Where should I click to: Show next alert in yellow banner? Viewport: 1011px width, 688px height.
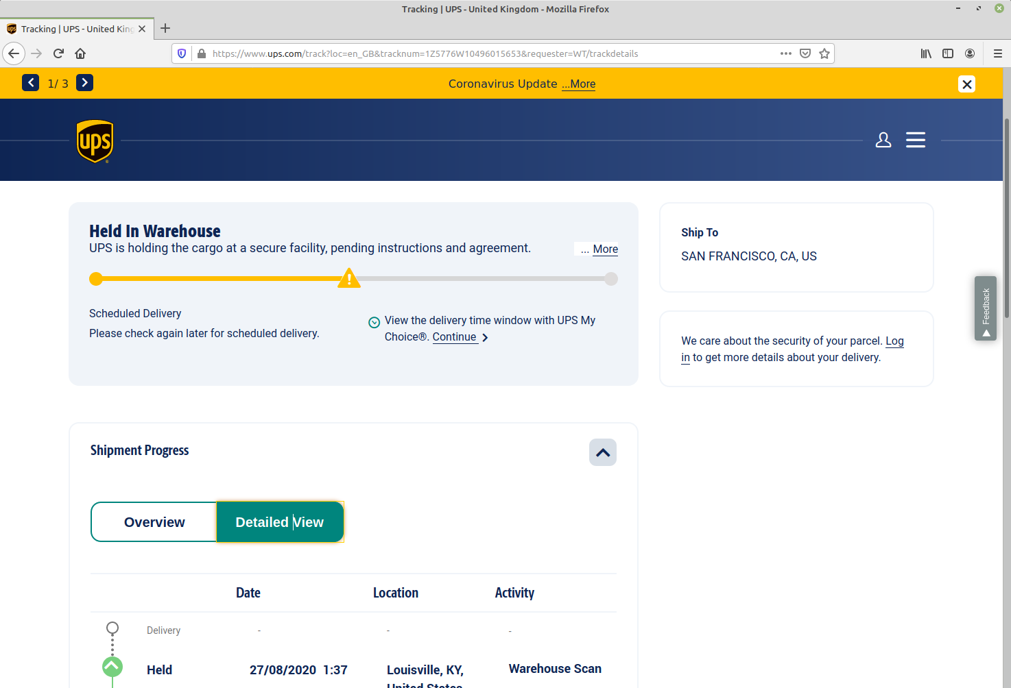click(84, 83)
